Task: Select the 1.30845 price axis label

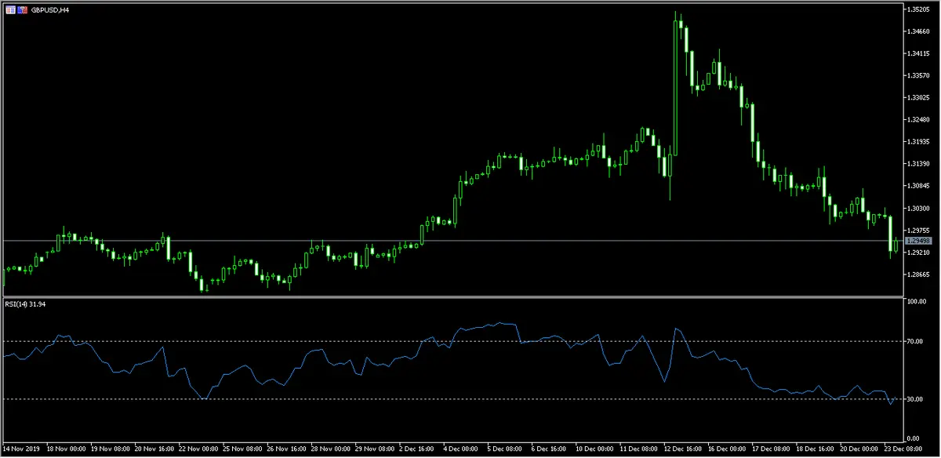Action: pyautogui.click(x=917, y=186)
